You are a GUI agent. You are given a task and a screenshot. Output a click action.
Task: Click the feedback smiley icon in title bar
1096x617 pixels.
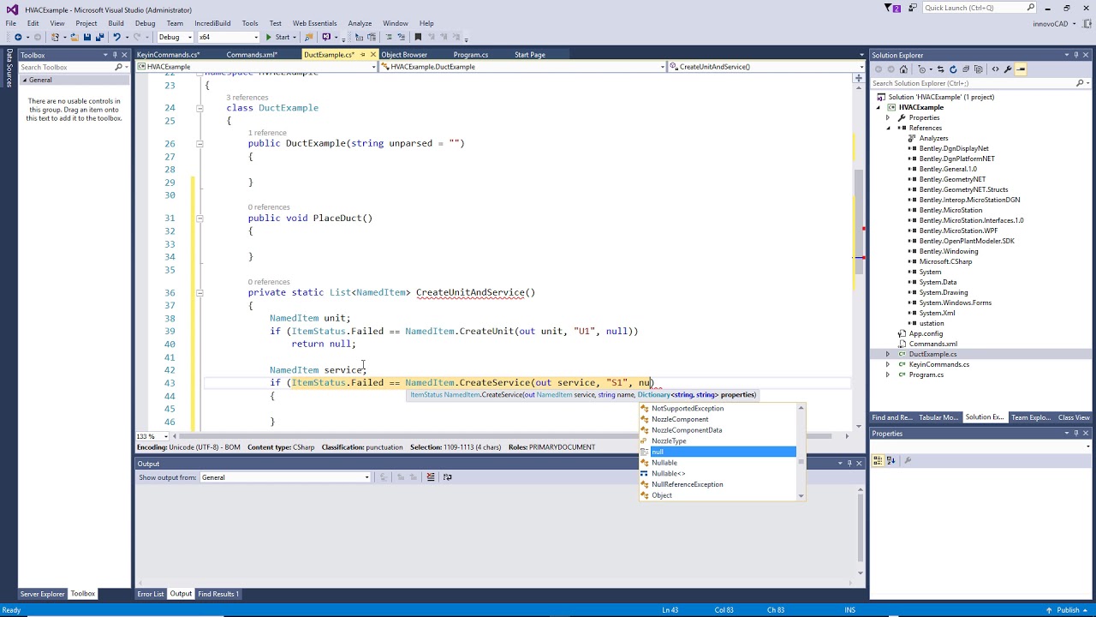click(x=913, y=8)
